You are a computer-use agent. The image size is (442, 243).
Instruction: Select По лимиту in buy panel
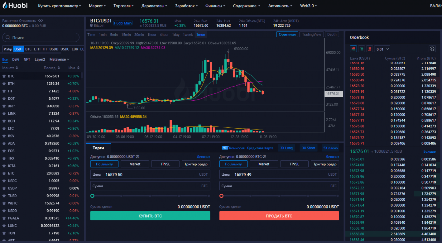tap(104, 164)
